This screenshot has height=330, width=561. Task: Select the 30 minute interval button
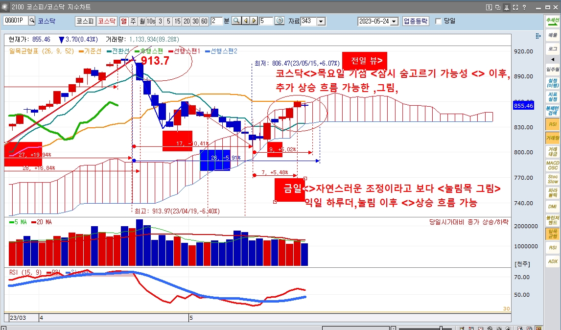click(x=195, y=21)
